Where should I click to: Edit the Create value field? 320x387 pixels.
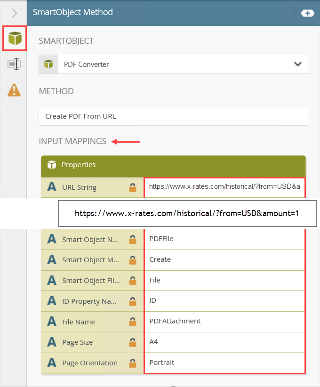pos(224,260)
